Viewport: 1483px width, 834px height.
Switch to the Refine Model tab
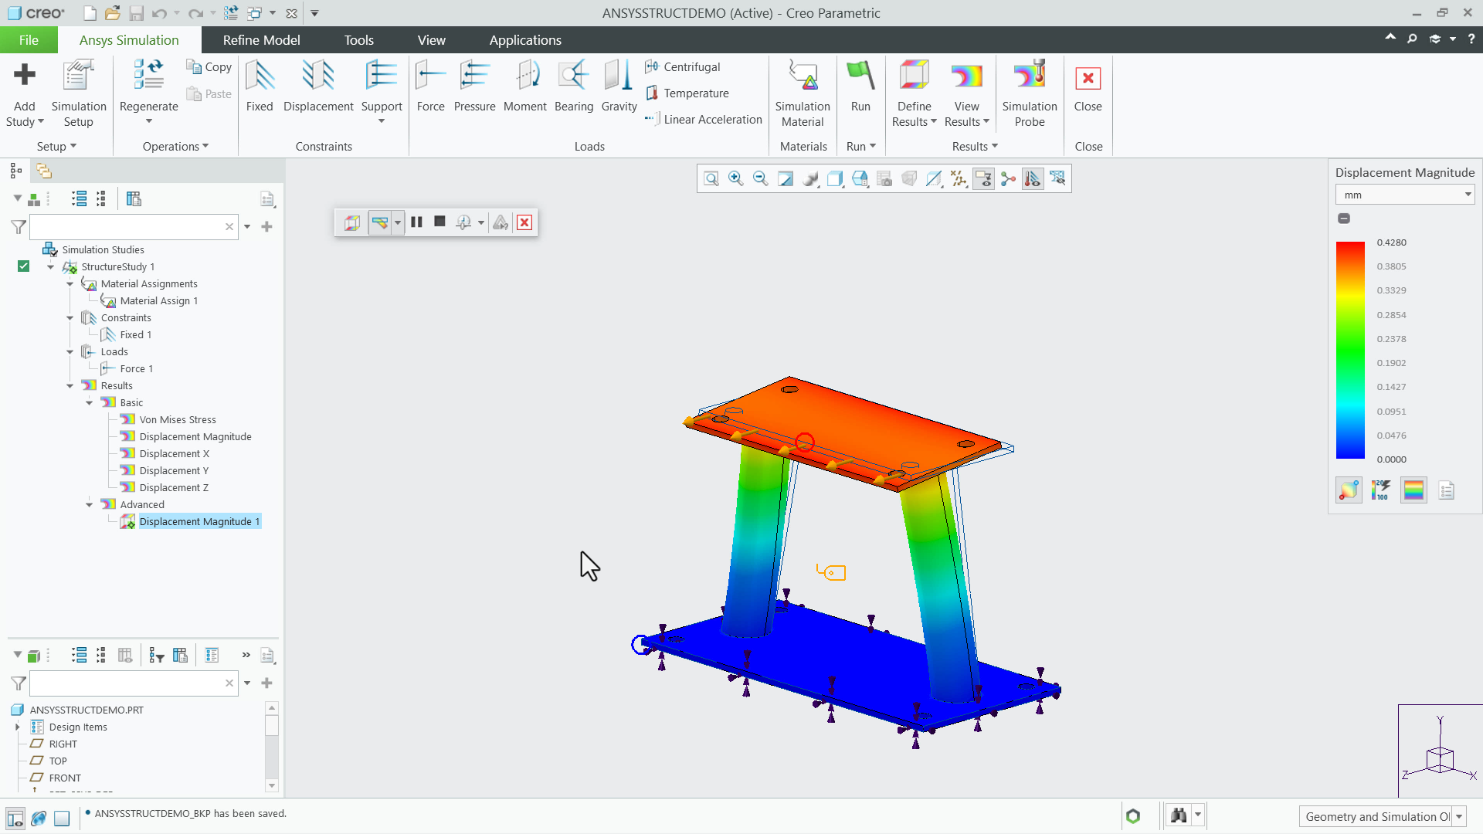pyautogui.click(x=261, y=39)
